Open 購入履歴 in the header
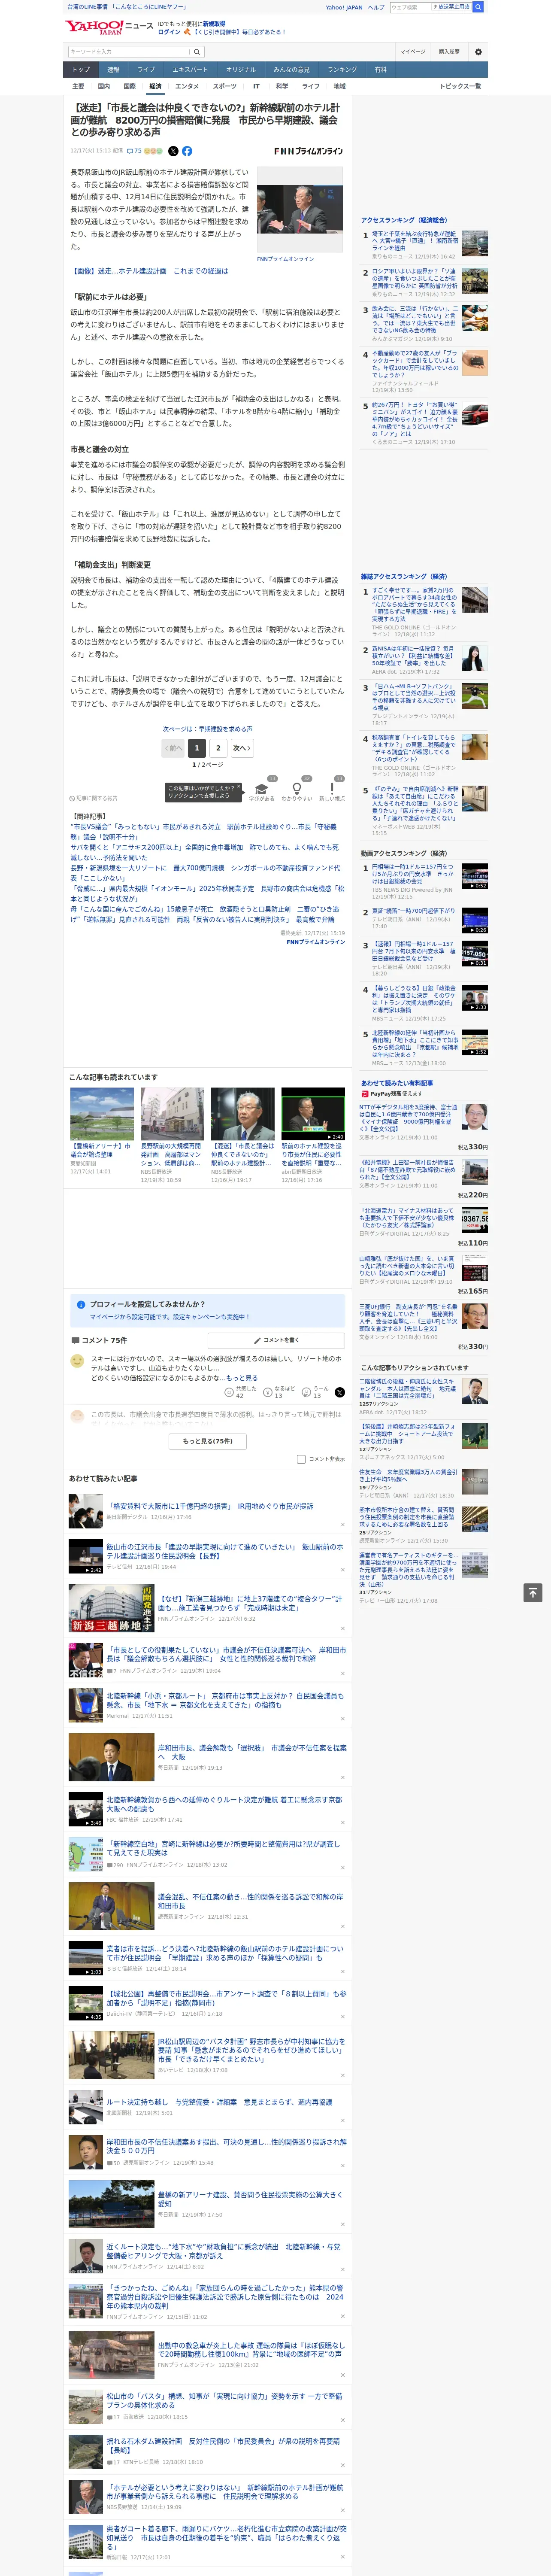 point(449,52)
